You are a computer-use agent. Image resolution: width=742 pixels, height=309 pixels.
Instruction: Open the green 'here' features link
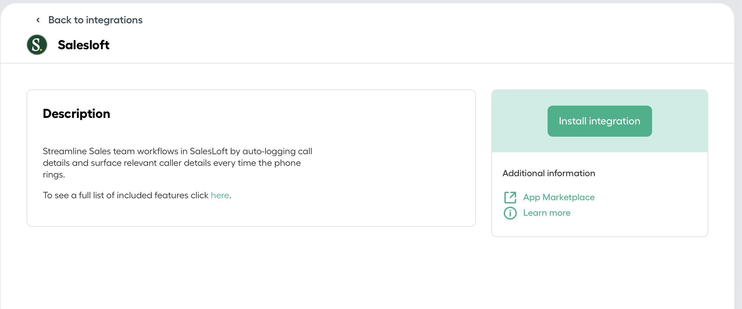(220, 195)
